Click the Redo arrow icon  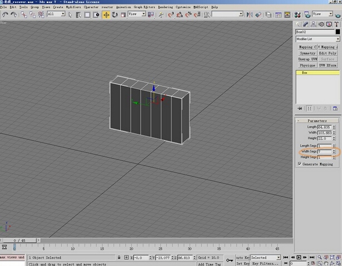point(13,14)
